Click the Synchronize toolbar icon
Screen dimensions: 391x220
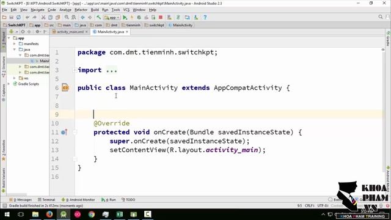pyautogui.click(x=18, y=18)
